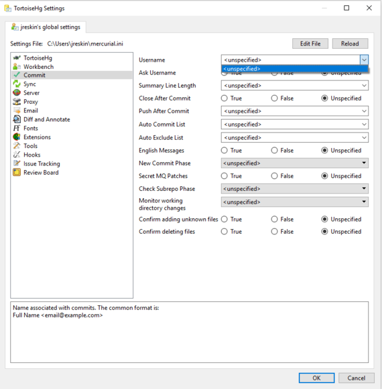Set Close After Commit to False

pyautogui.click(x=274, y=98)
